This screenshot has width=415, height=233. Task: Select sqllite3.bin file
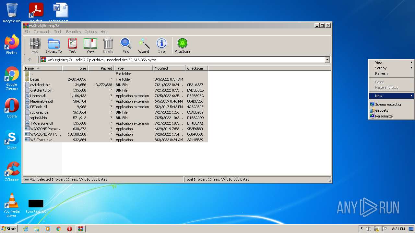click(116, 118)
